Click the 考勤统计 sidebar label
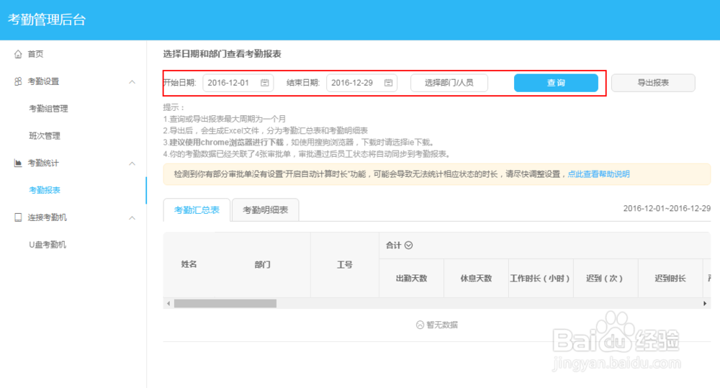This screenshot has height=388, width=720. pyautogui.click(x=44, y=163)
